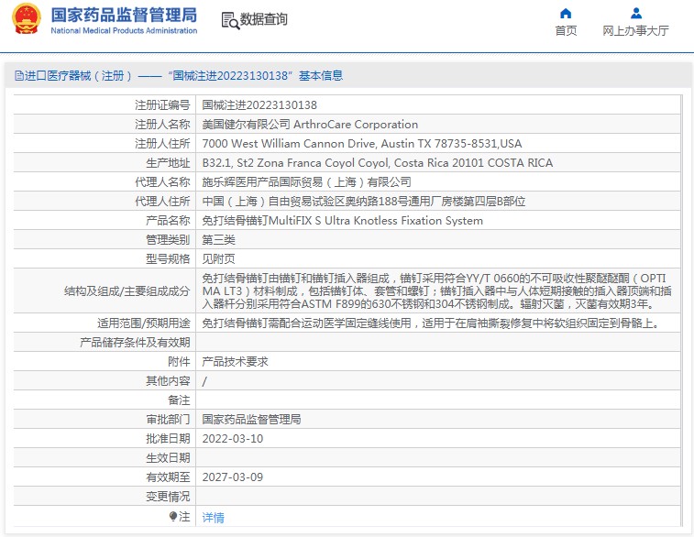Click the 注册证编号 label
This screenshot has height=537, width=694.
point(162,104)
